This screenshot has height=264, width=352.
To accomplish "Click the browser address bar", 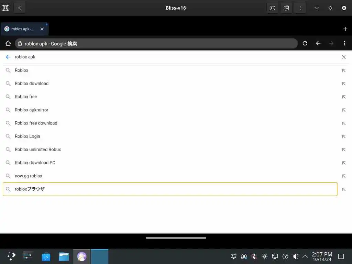I will click(156, 44).
